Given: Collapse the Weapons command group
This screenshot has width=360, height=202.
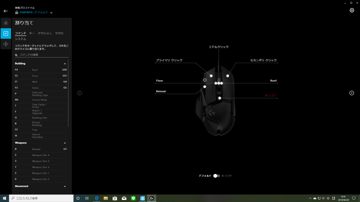Looking at the screenshot, I should 65,143.
